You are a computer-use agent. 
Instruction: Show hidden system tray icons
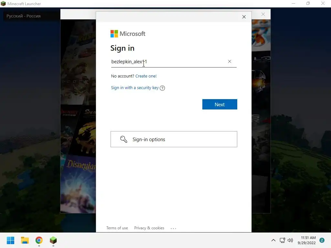point(273,240)
